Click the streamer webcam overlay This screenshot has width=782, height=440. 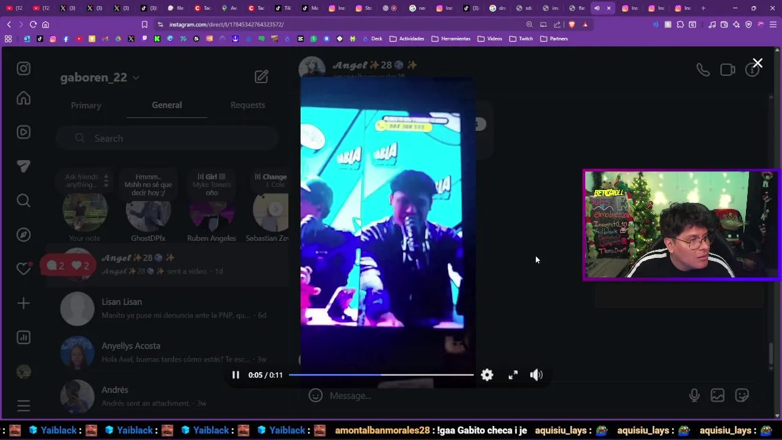[x=681, y=225]
